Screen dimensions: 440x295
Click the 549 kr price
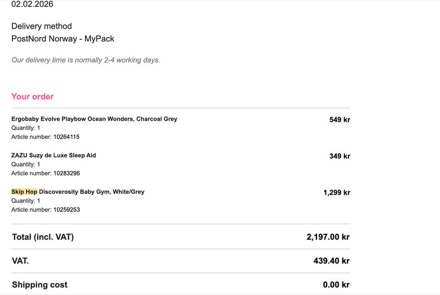coord(340,120)
